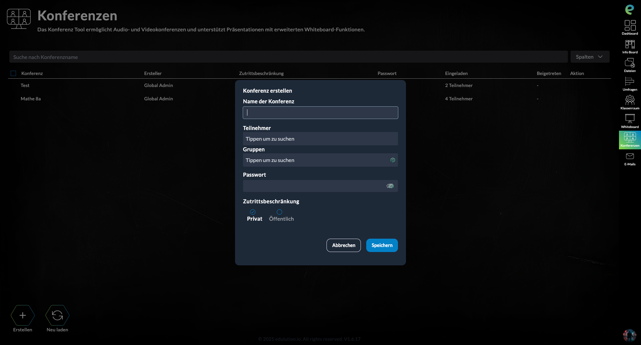Select Konferenzen tab in sidebar
The height and width of the screenshot is (345, 641).
click(x=630, y=140)
